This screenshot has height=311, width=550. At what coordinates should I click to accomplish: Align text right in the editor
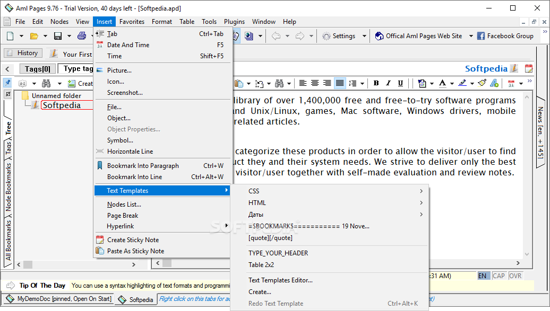tap(327, 83)
